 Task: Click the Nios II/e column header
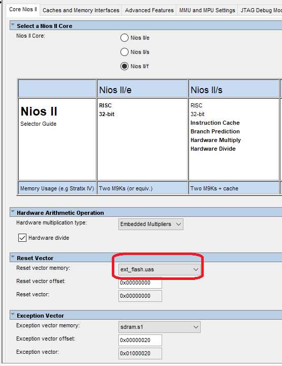click(142, 89)
